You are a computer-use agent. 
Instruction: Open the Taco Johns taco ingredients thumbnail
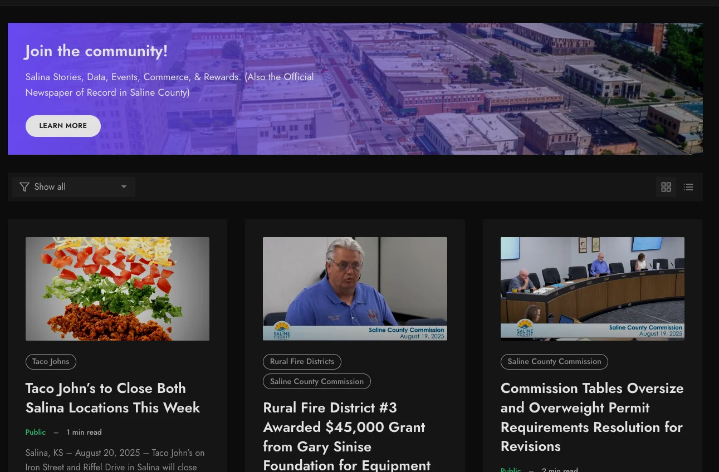tap(118, 289)
